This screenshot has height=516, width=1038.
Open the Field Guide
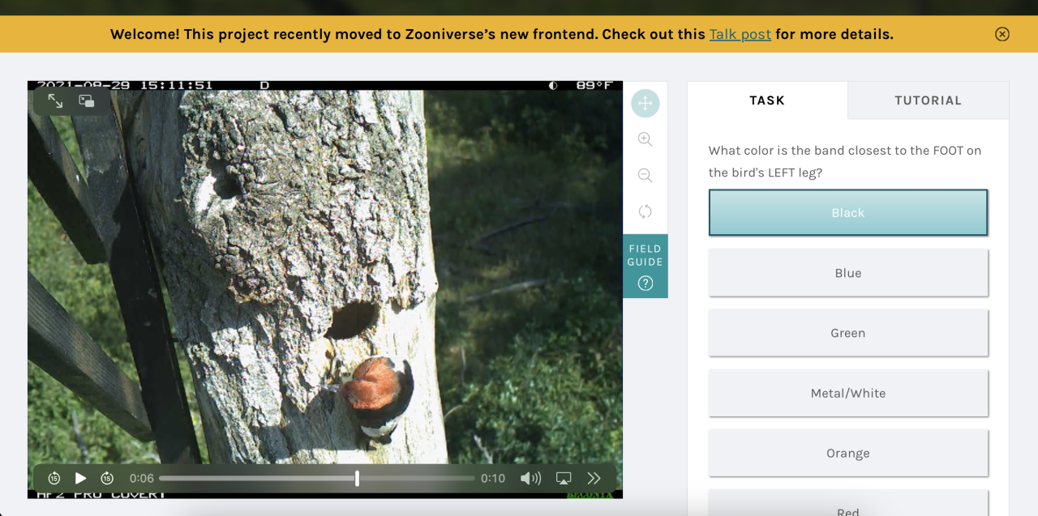click(x=646, y=266)
